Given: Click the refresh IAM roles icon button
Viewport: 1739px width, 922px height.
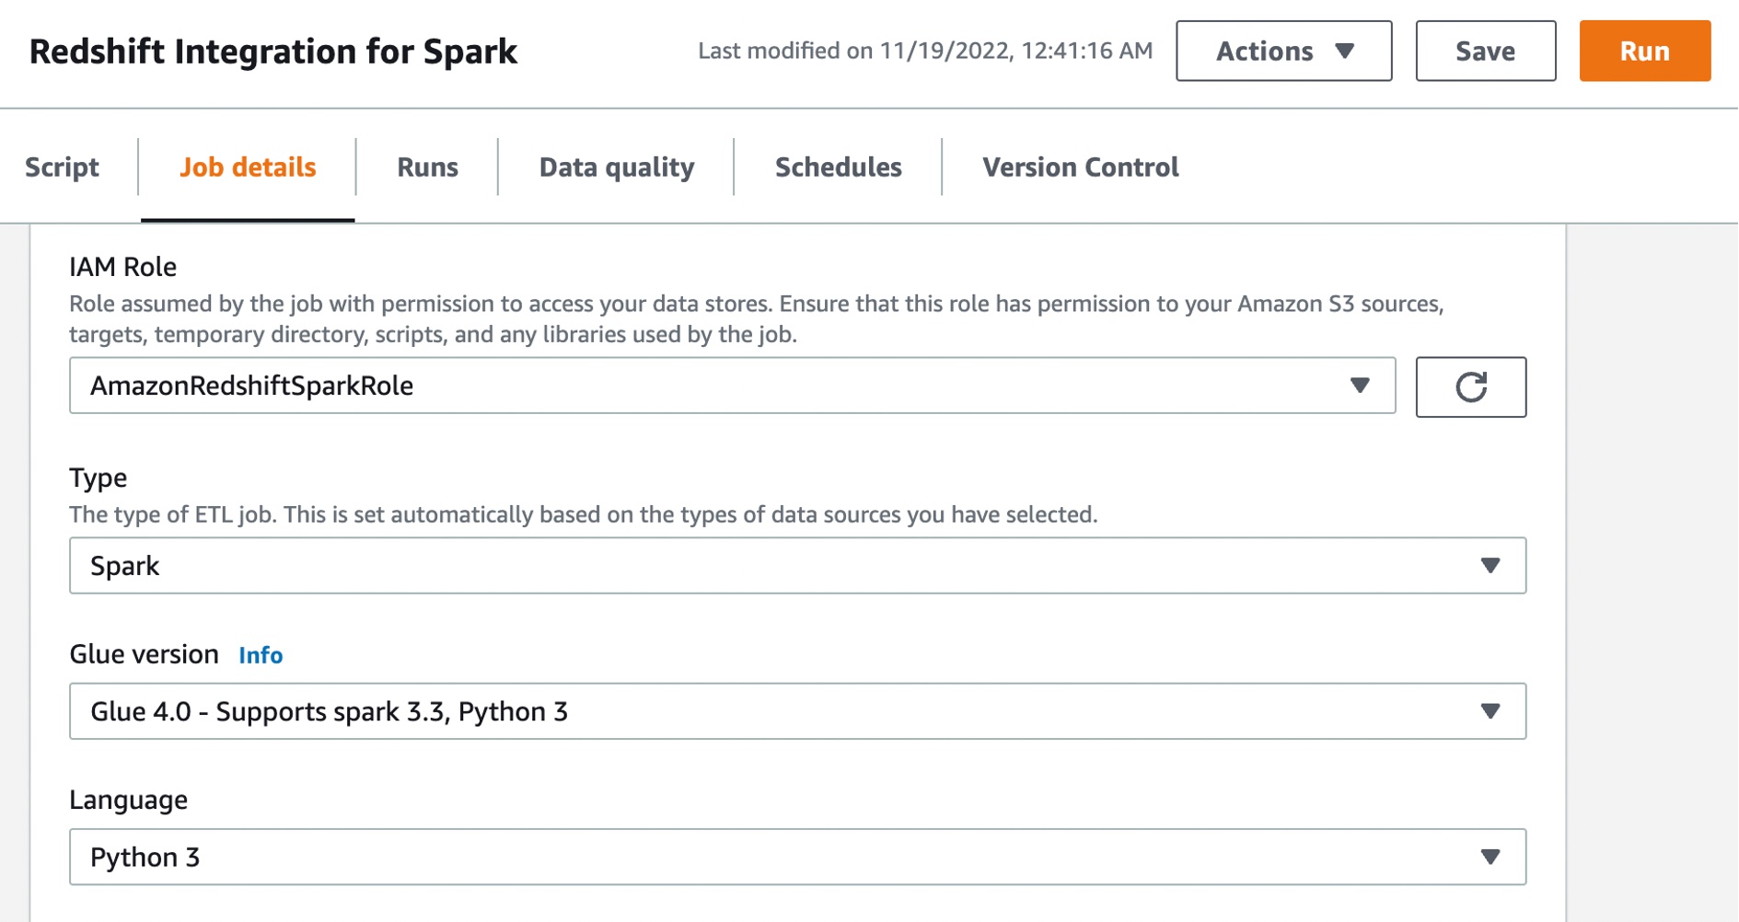Looking at the screenshot, I should pyautogui.click(x=1470, y=386).
